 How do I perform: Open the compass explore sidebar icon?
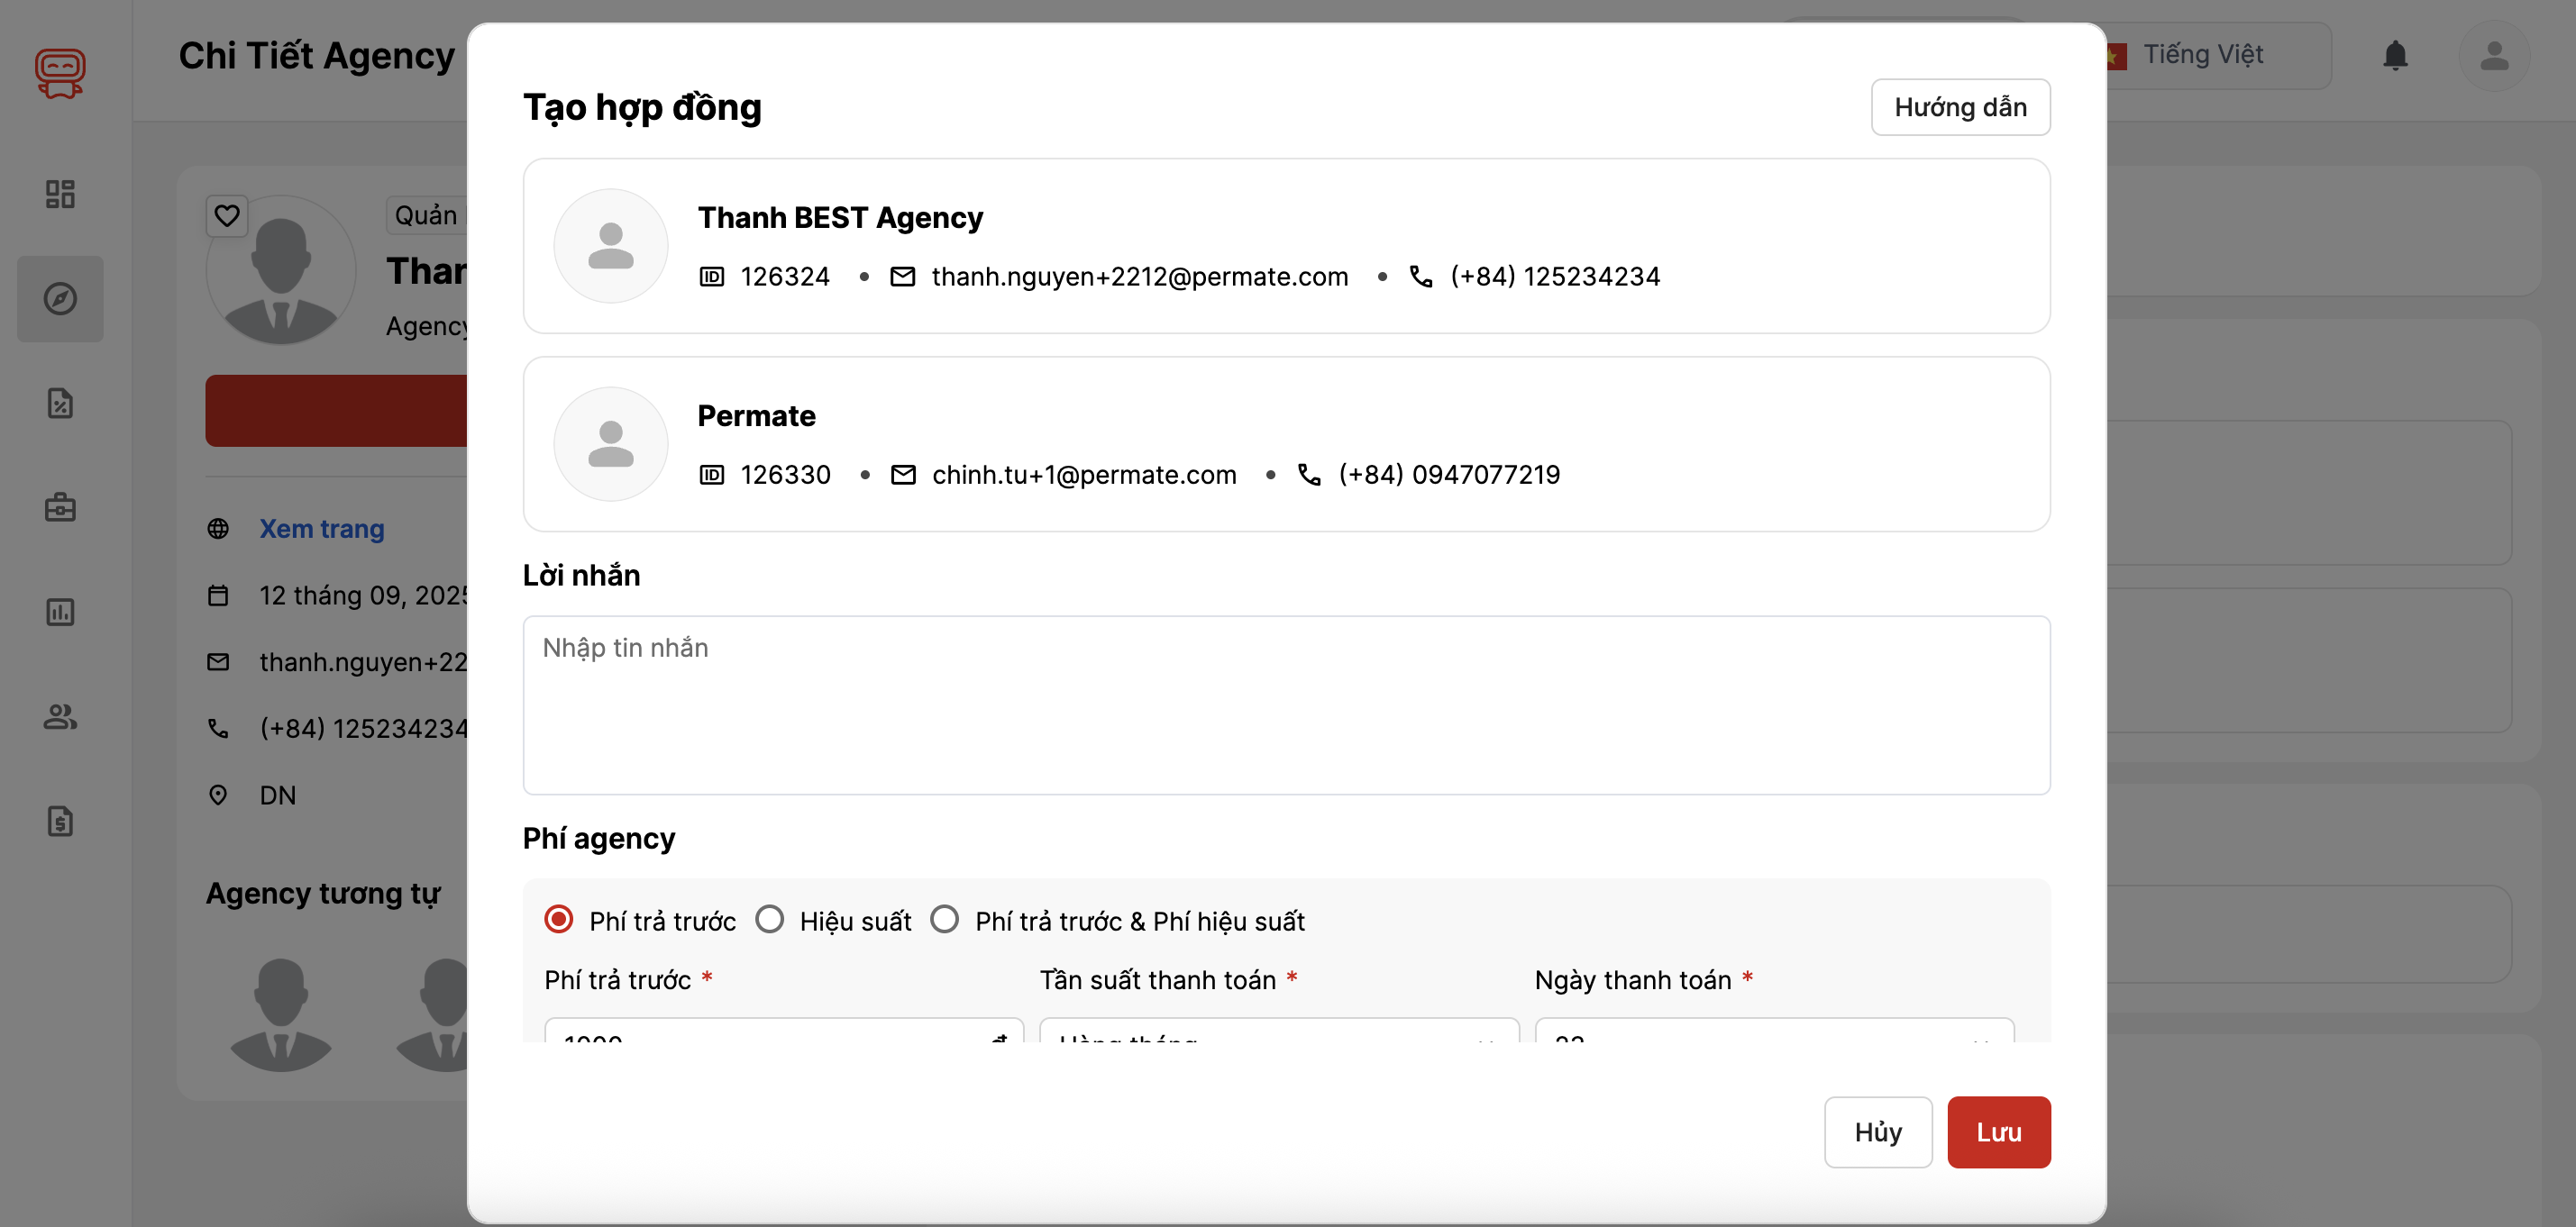60,299
